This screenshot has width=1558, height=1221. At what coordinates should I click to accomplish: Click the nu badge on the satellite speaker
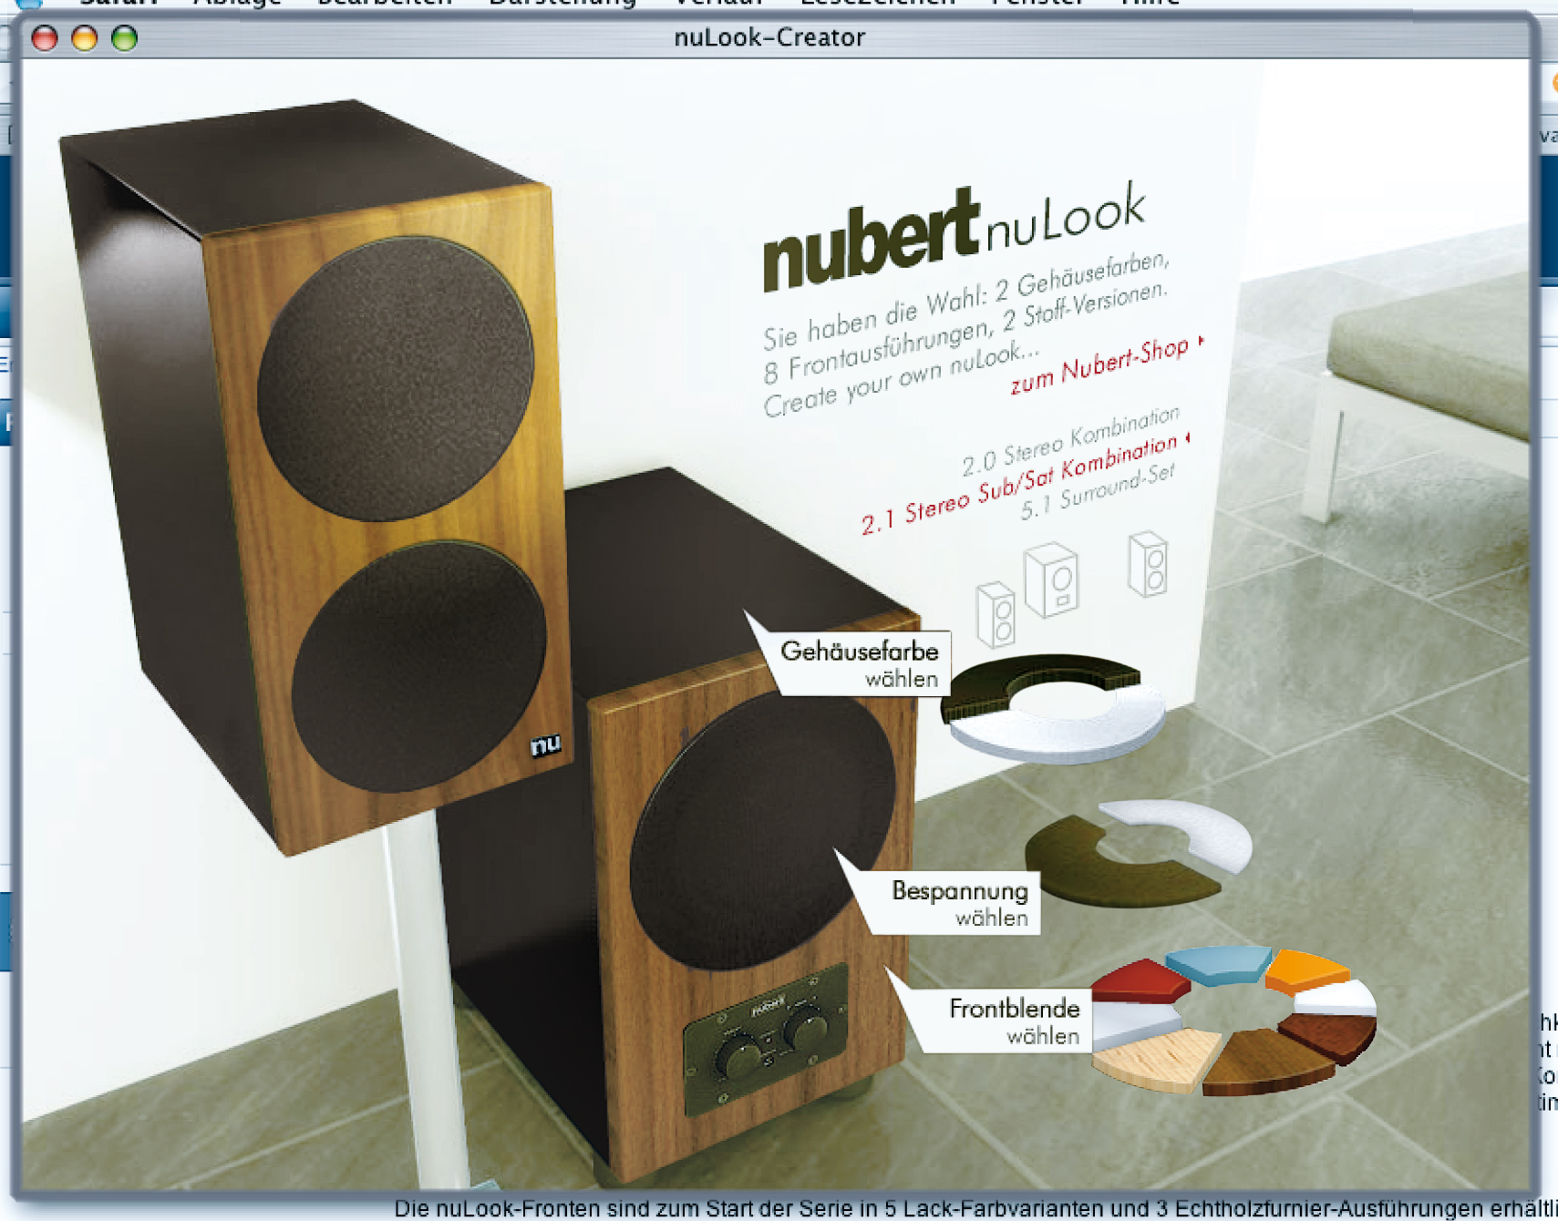pyautogui.click(x=545, y=745)
